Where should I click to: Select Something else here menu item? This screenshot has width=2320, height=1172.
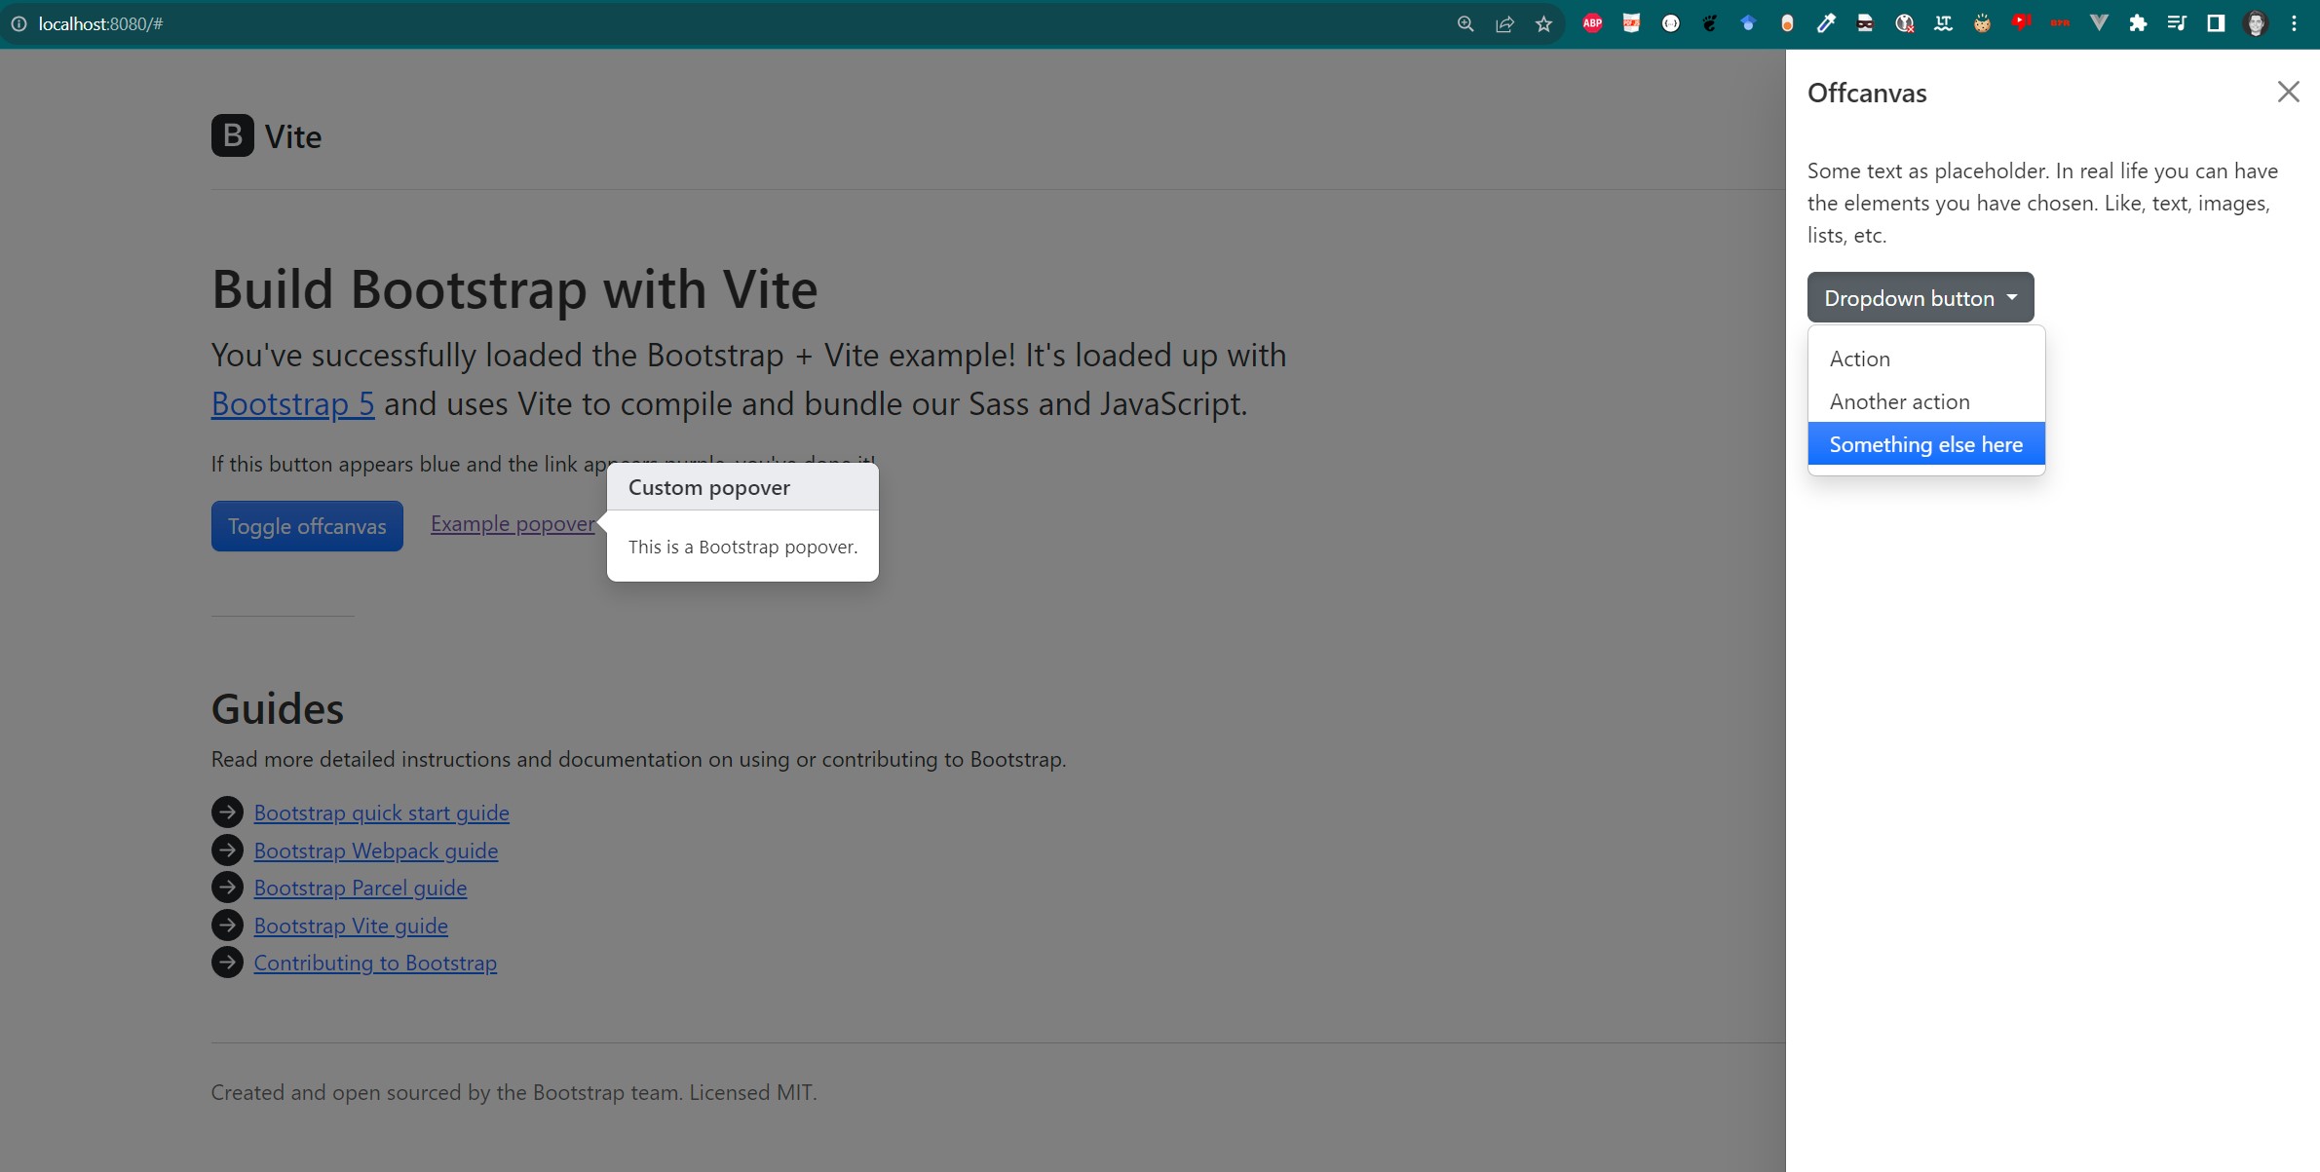pyautogui.click(x=1925, y=444)
